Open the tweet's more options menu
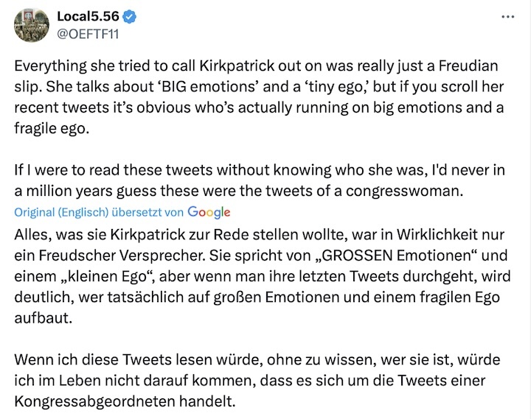This screenshot has width=531, height=419. click(x=506, y=15)
